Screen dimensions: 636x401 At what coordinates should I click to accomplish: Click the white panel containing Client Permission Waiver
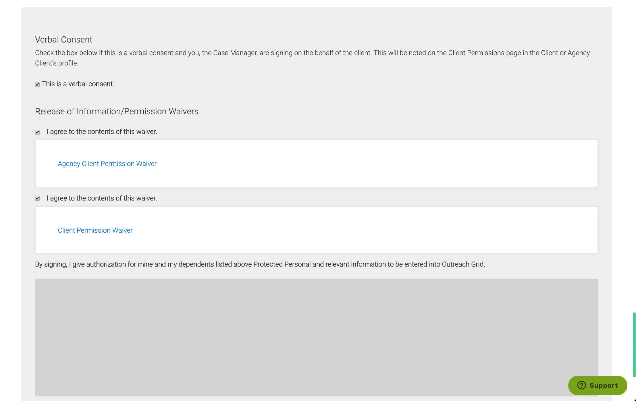coord(373,230)
